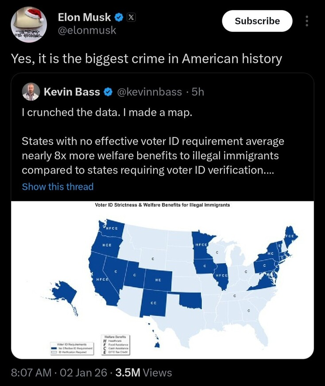Click the 3.5M Views count

tap(143, 373)
